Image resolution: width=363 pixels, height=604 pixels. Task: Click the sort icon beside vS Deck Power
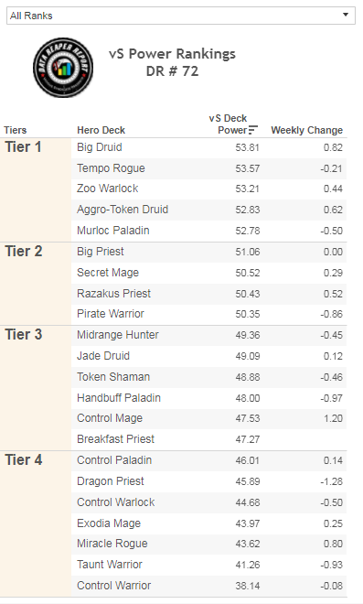pyautogui.click(x=253, y=130)
